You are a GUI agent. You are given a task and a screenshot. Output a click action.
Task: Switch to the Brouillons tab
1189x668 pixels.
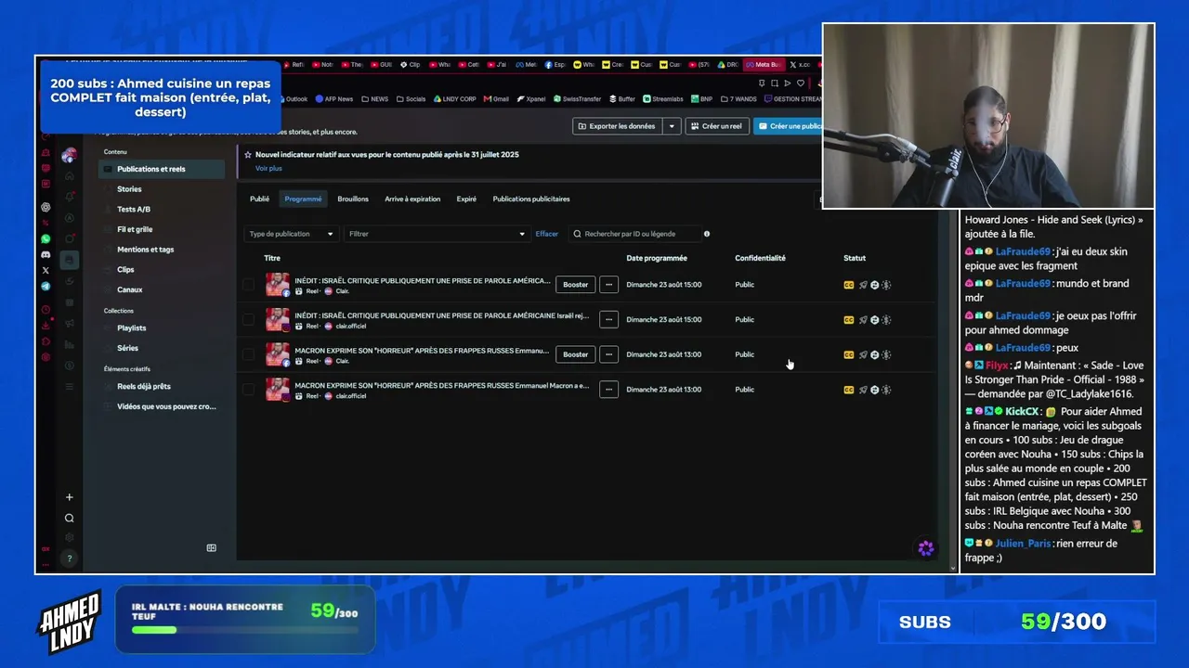pos(353,199)
